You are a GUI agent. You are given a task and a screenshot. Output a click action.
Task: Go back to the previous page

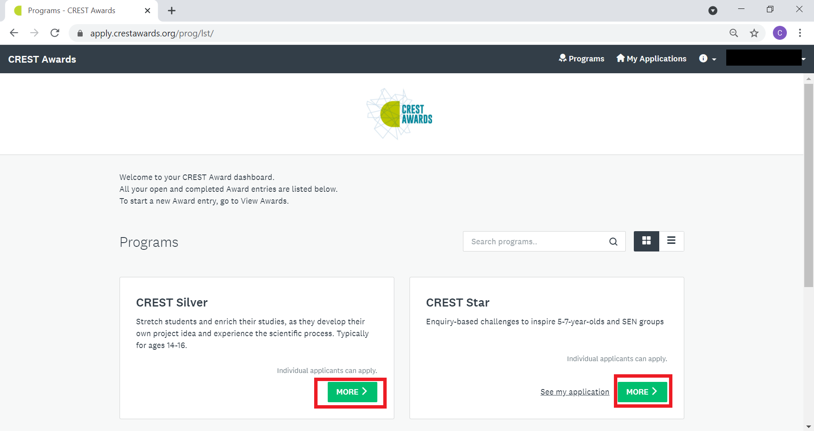[14, 33]
